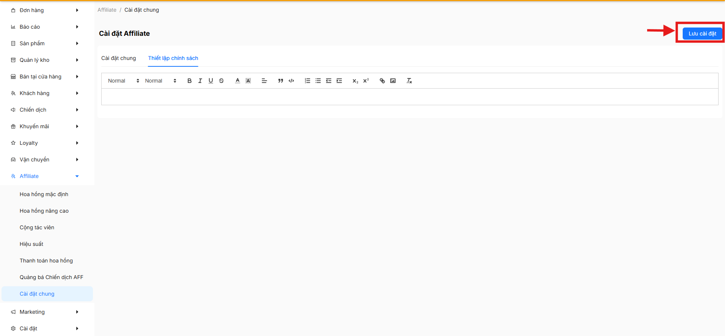
Task: Expand the Loyalty menu arrow
Action: point(77,143)
